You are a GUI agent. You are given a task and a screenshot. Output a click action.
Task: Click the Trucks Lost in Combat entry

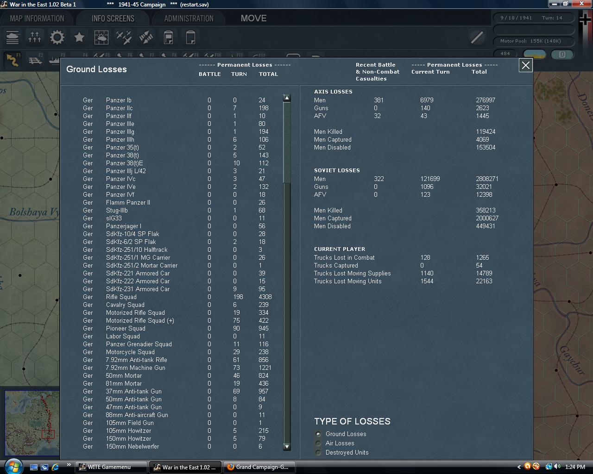pyautogui.click(x=344, y=257)
